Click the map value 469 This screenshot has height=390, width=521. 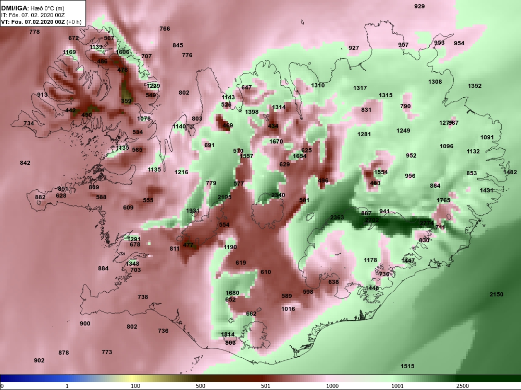(x=228, y=125)
